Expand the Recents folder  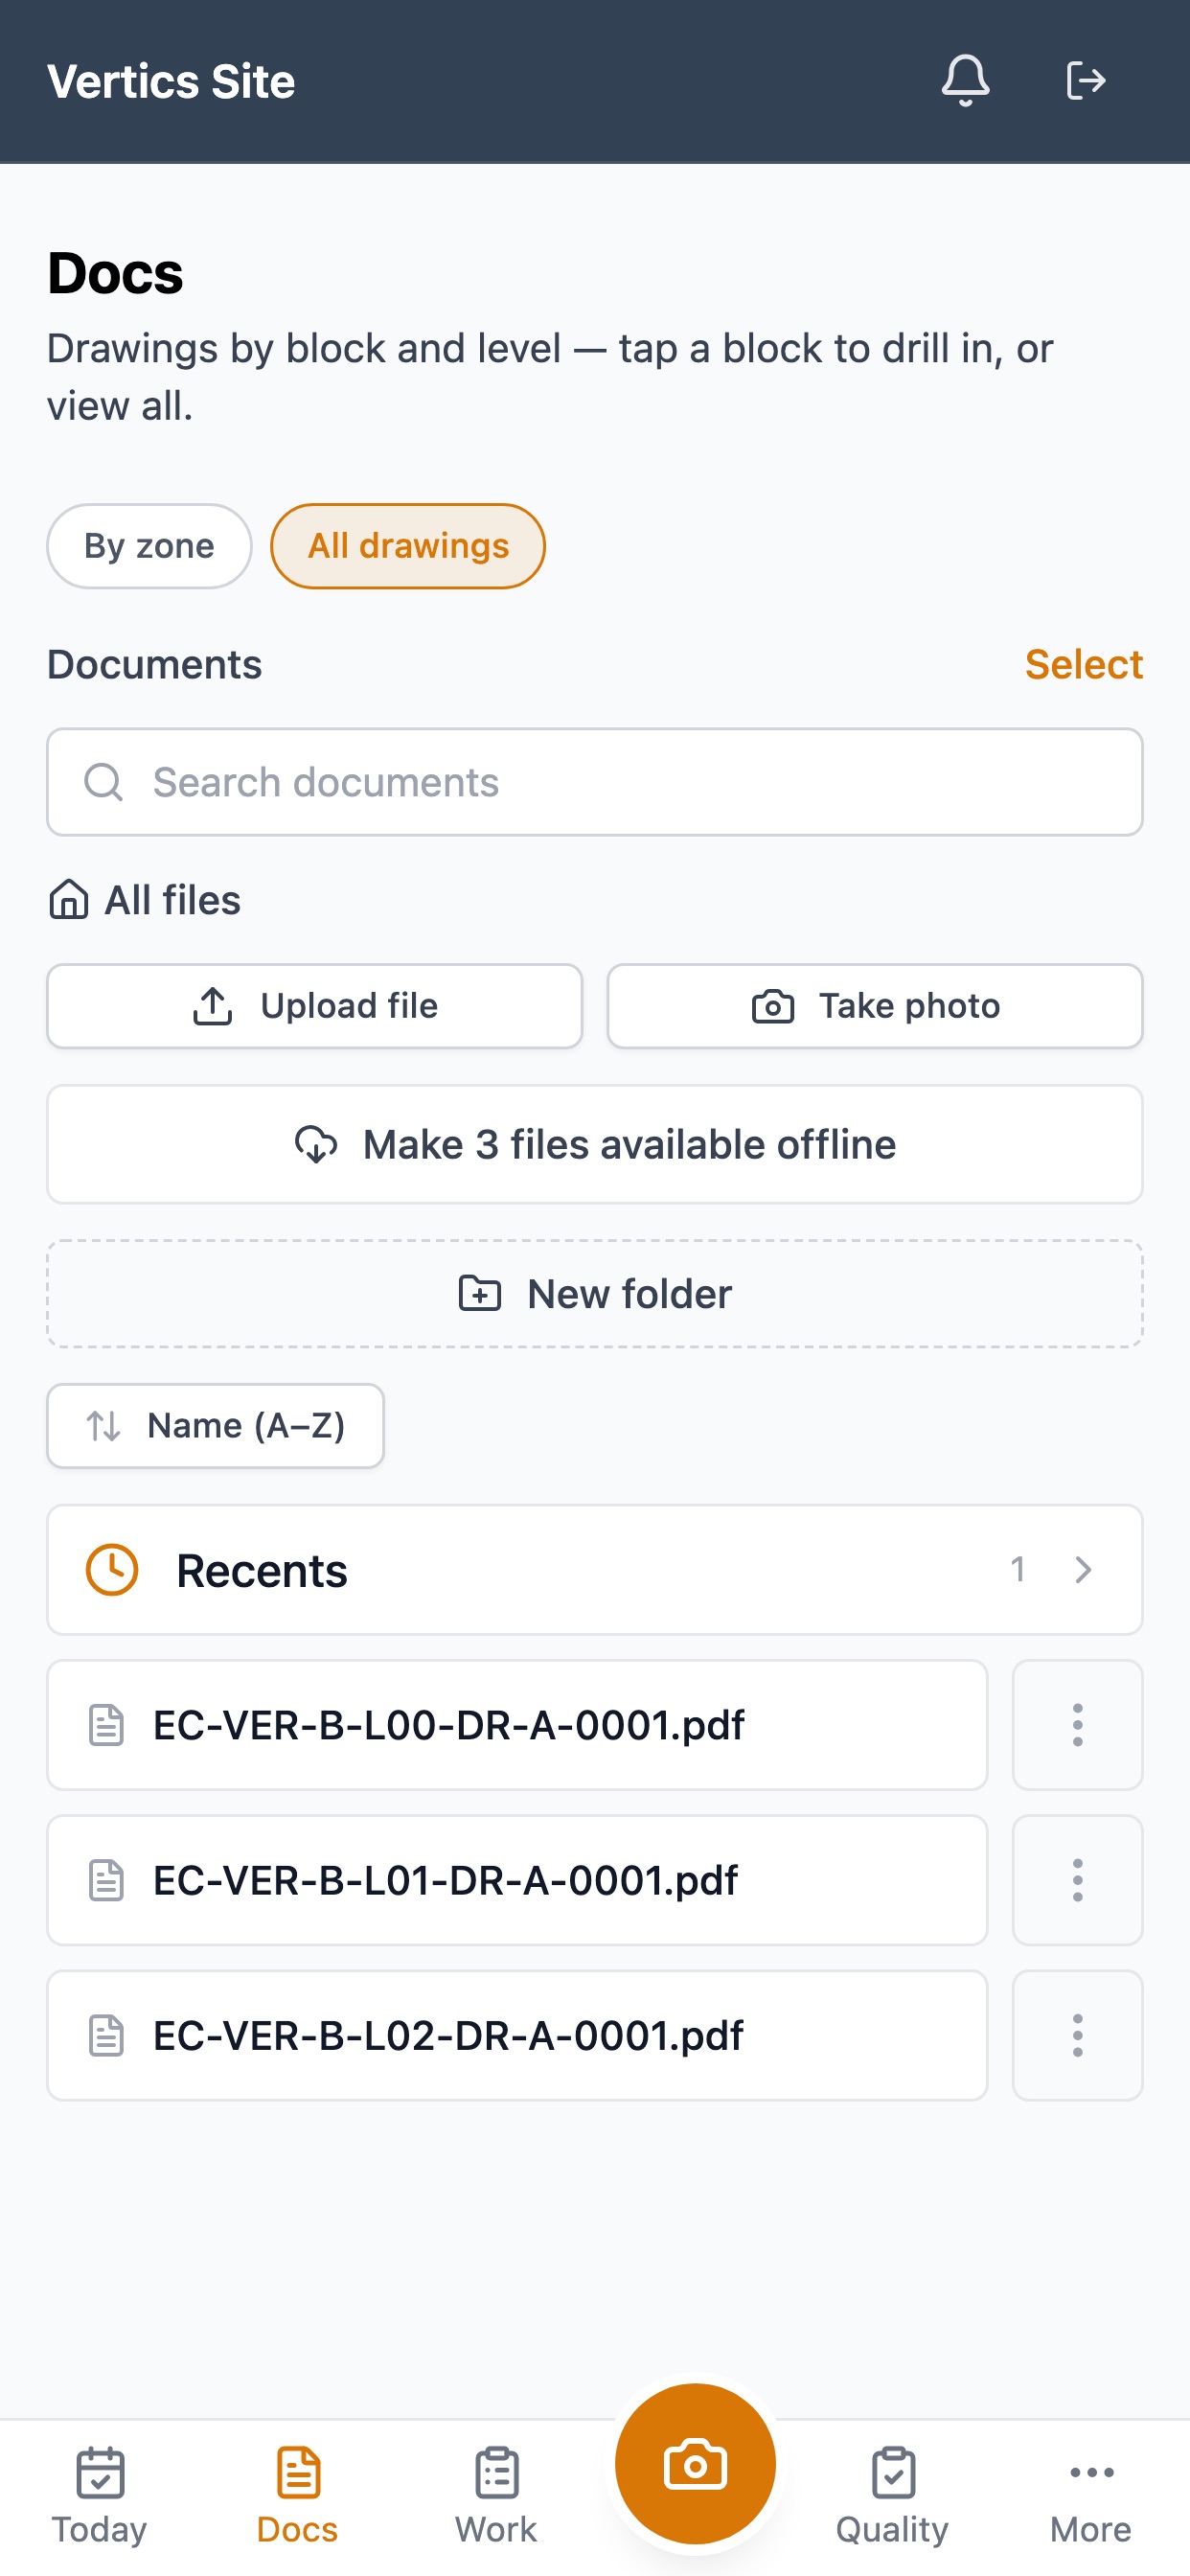point(595,1570)
